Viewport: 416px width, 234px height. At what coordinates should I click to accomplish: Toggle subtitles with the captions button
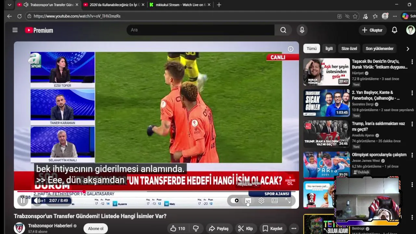248,201
